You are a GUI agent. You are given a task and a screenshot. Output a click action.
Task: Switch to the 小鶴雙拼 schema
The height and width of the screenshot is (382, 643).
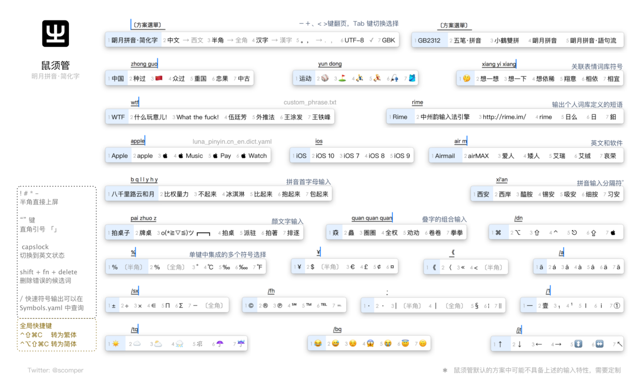point(507,41)
